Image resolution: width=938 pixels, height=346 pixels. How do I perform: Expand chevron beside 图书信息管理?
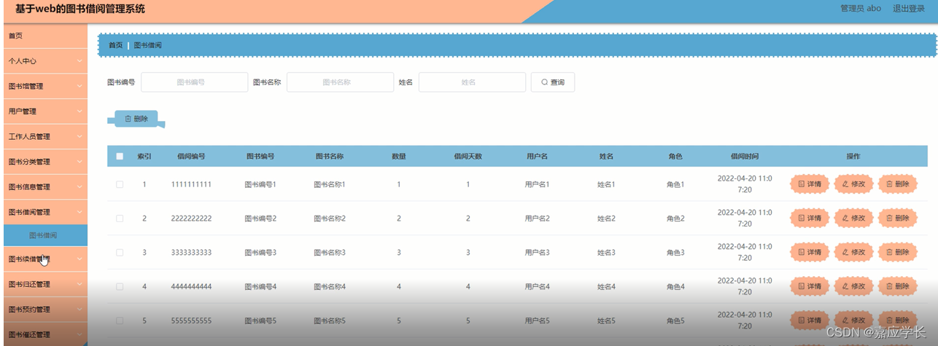(79, 186)
